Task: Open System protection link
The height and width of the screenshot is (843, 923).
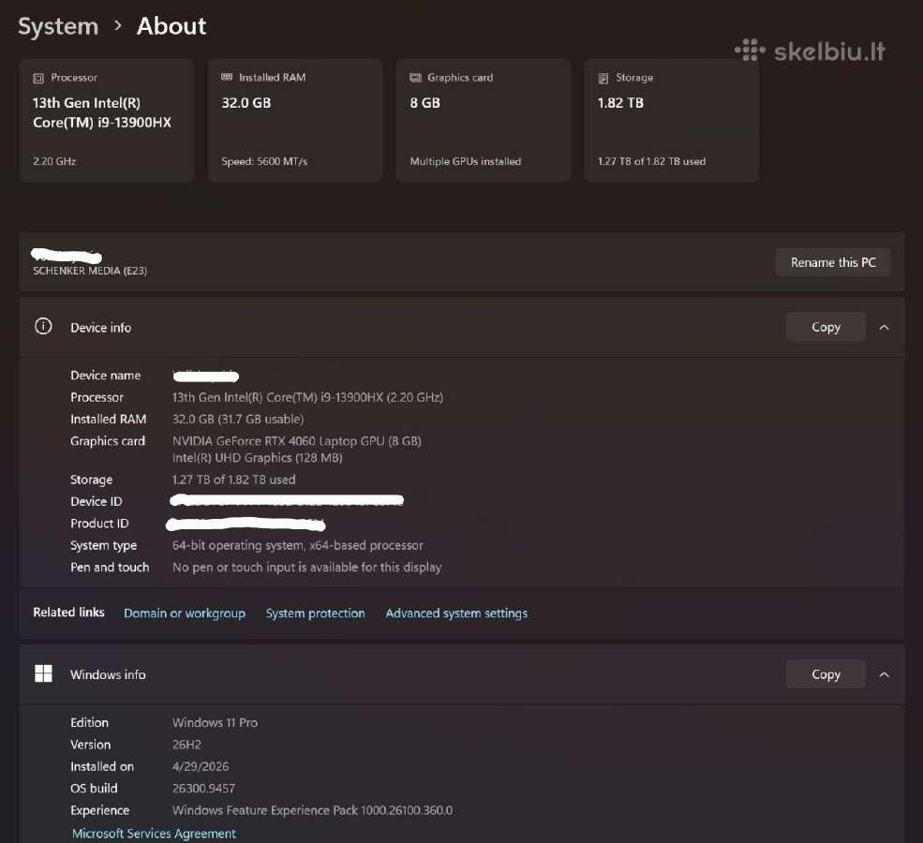Action: 315,613
